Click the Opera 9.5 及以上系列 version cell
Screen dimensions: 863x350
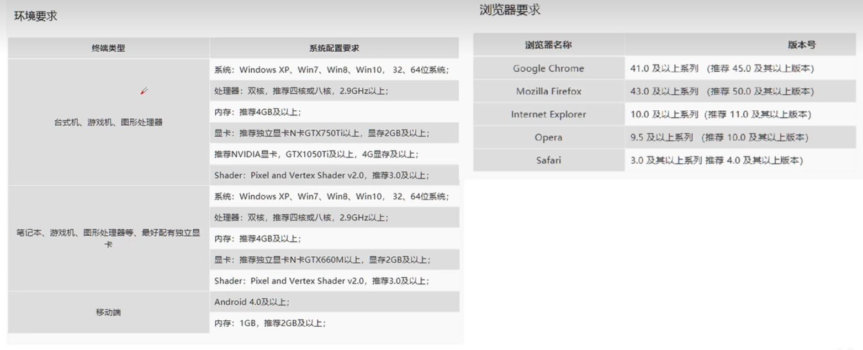coord(719,137)
